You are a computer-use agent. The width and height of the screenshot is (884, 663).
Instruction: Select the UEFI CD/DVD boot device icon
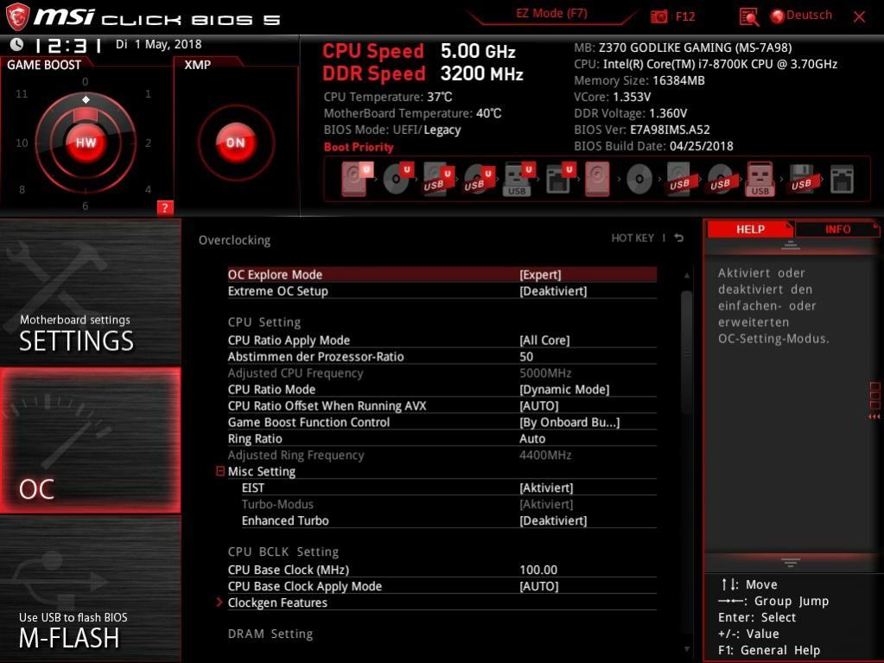(x=398, y=179)
